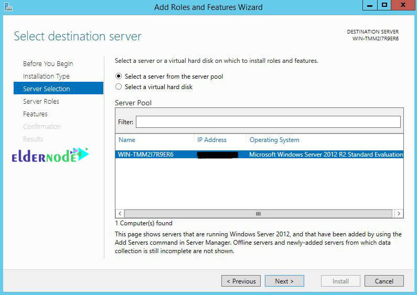Focus the Filter text field
The height and width of the screenshot is (295, 417).
[268, 122]
